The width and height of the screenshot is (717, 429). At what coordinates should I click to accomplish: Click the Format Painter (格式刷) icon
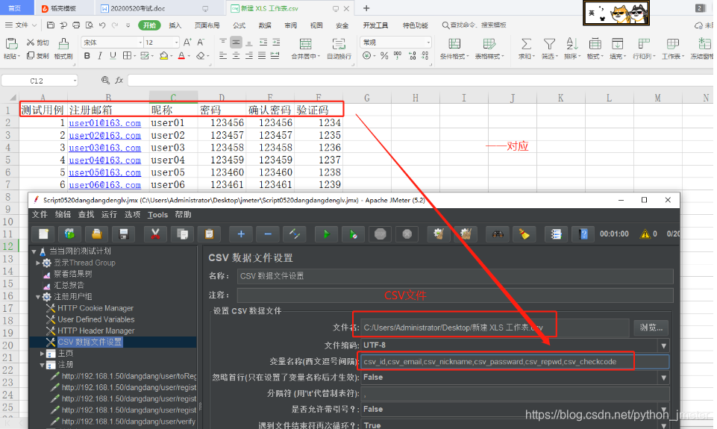pos(63,43)
